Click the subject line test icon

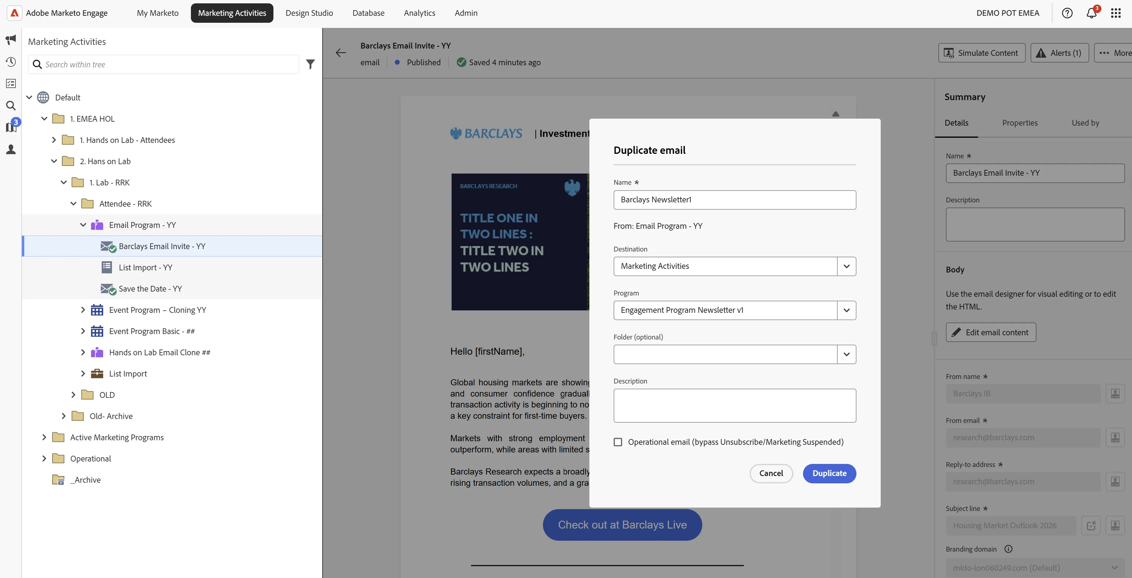pos(1091,525)
